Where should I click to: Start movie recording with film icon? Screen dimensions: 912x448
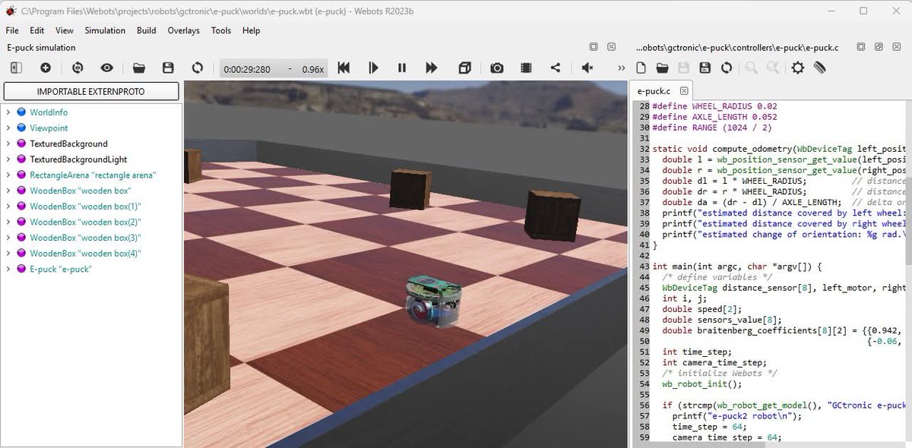point(526,68)
